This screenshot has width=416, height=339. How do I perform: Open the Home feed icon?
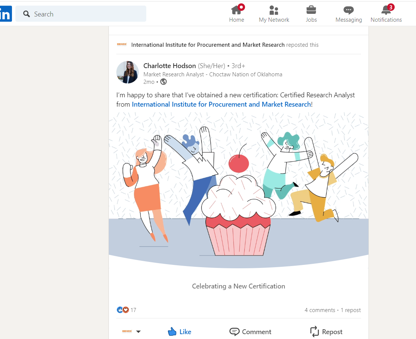point(236,10)
